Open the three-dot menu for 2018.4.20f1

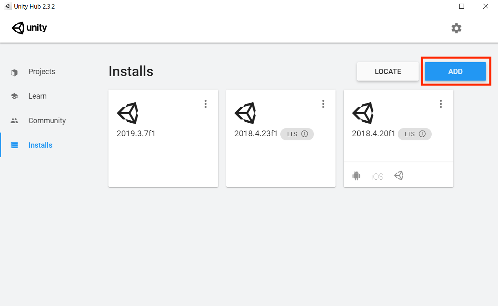tap(441, 104)
